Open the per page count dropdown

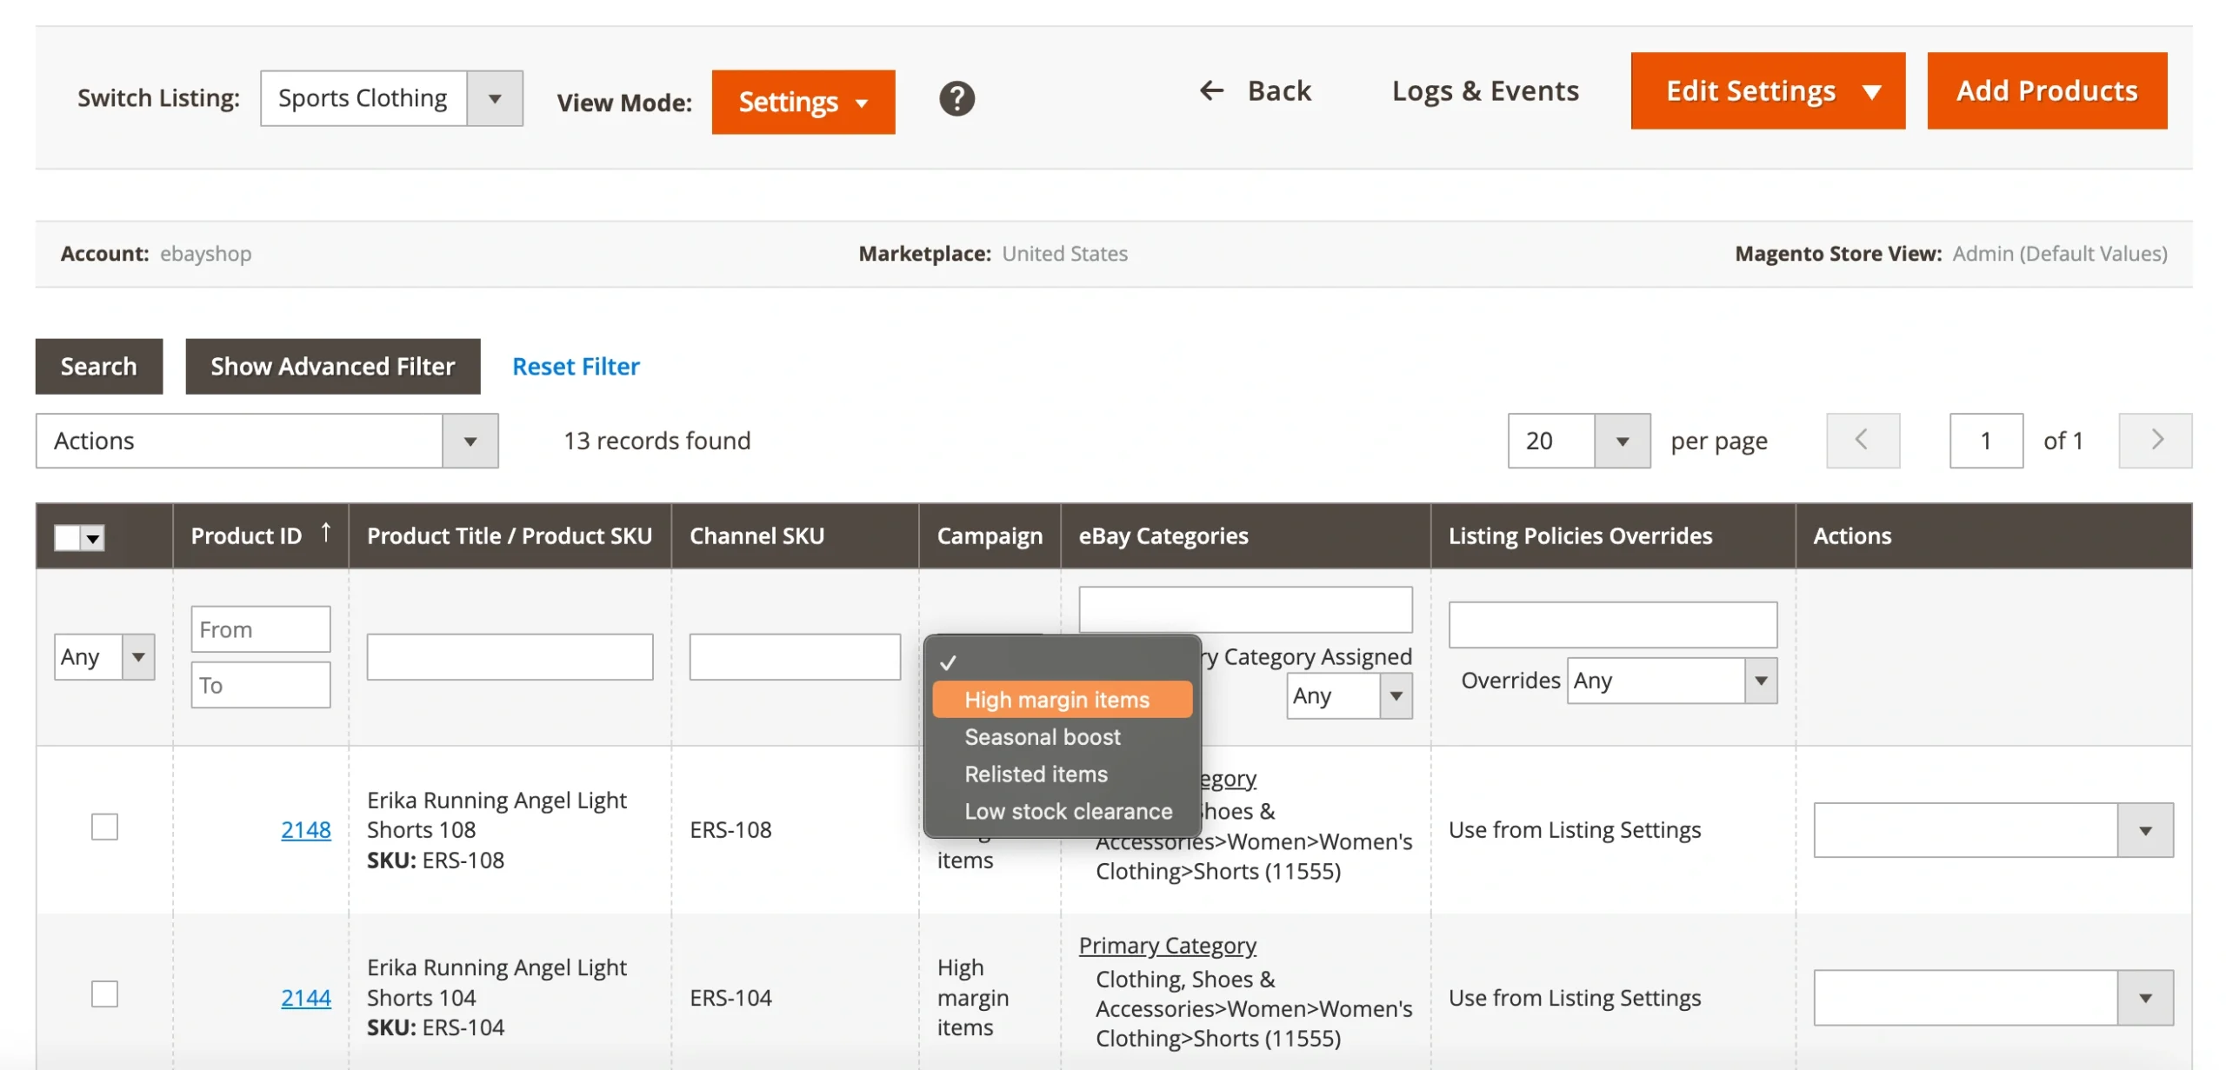1621,441
